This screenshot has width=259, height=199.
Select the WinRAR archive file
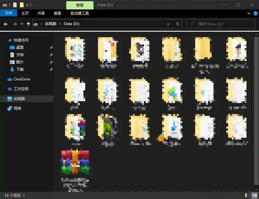75,162
